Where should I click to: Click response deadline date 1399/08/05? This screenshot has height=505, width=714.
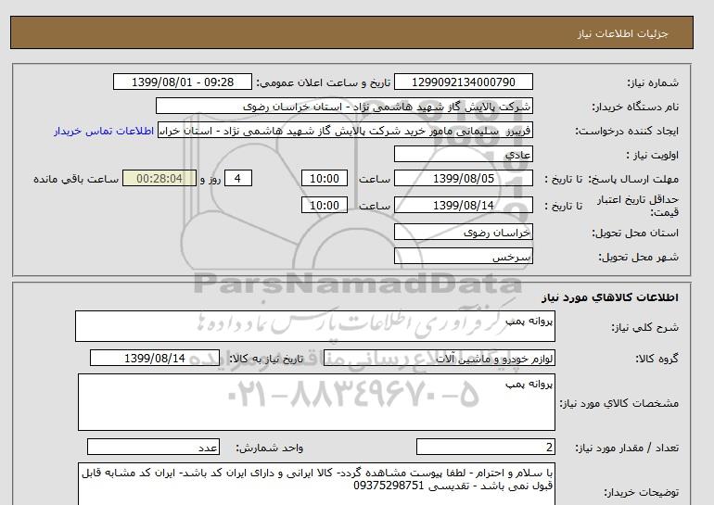pos(463,178)
